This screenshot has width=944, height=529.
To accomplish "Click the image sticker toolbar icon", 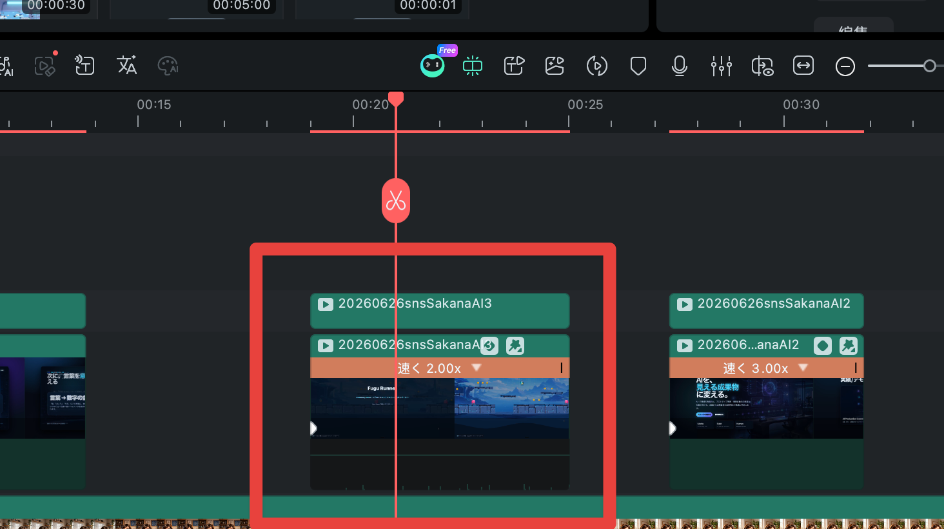I will click(555, 66).
